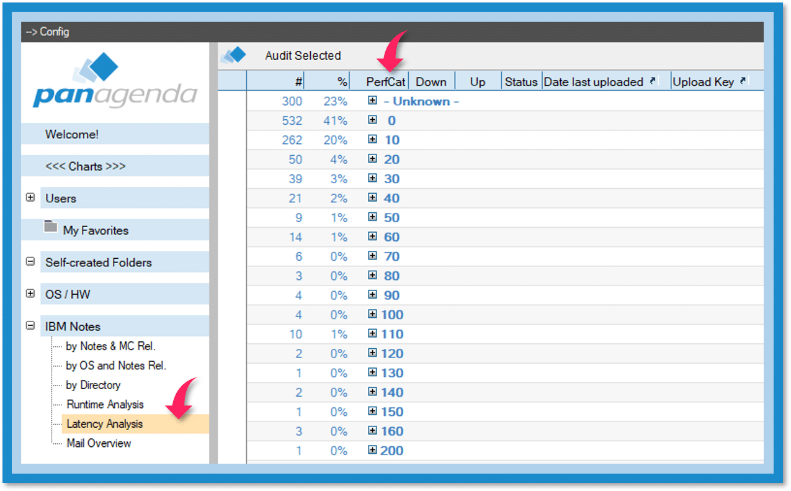
Task: Open the Welcome! navigation item
Action: (72, 134)
